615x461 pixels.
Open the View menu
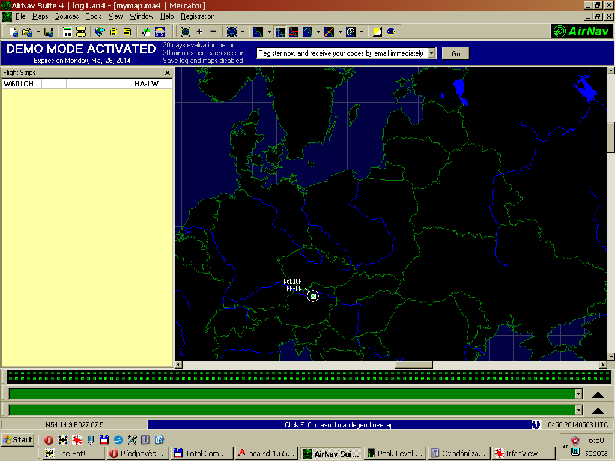116,16
